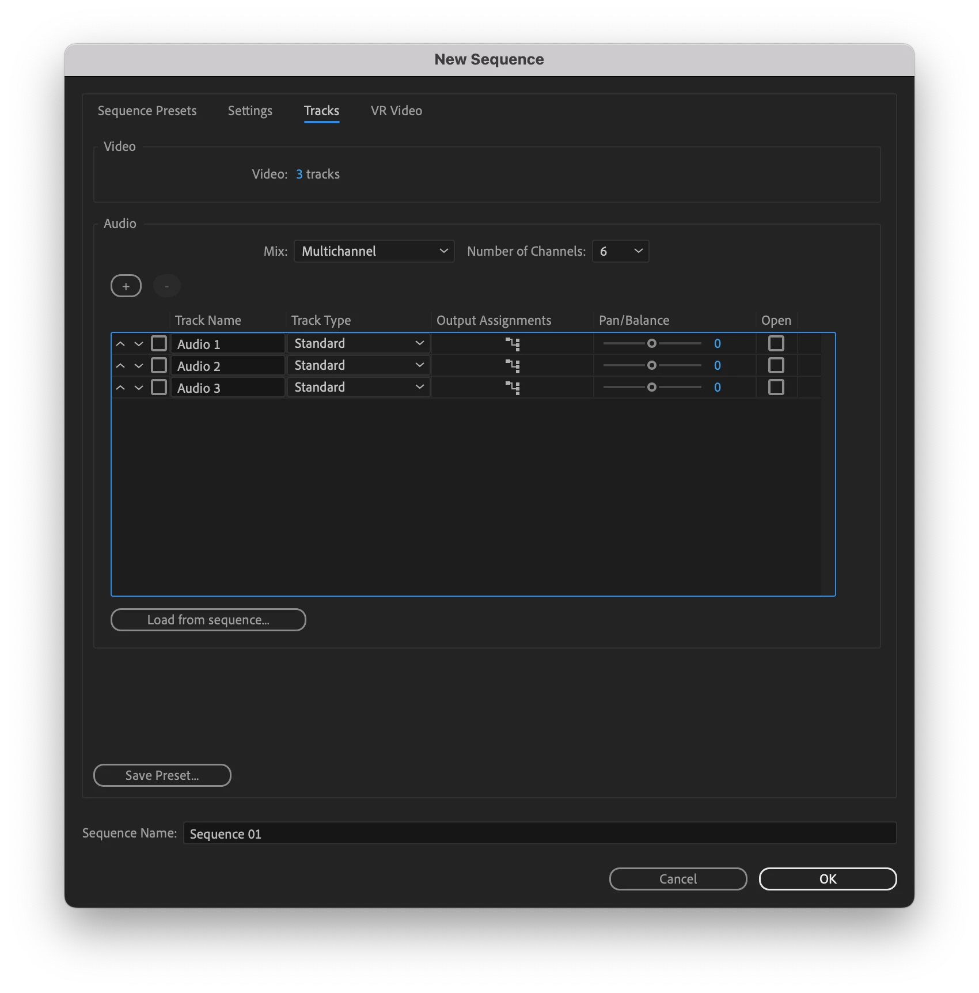Image resolution: width=979 pixels, height=993 pixels.
Task: Open output assignments for Audio 2
Action: pyautogui.click(x=513, y=366)
